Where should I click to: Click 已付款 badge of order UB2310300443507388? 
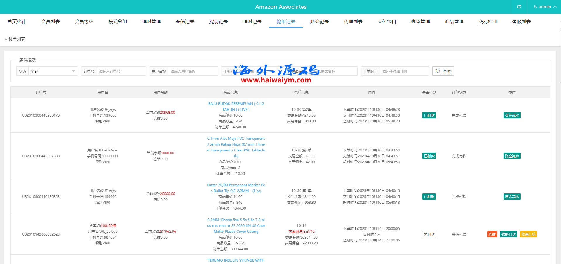click(x=429, y=156)
